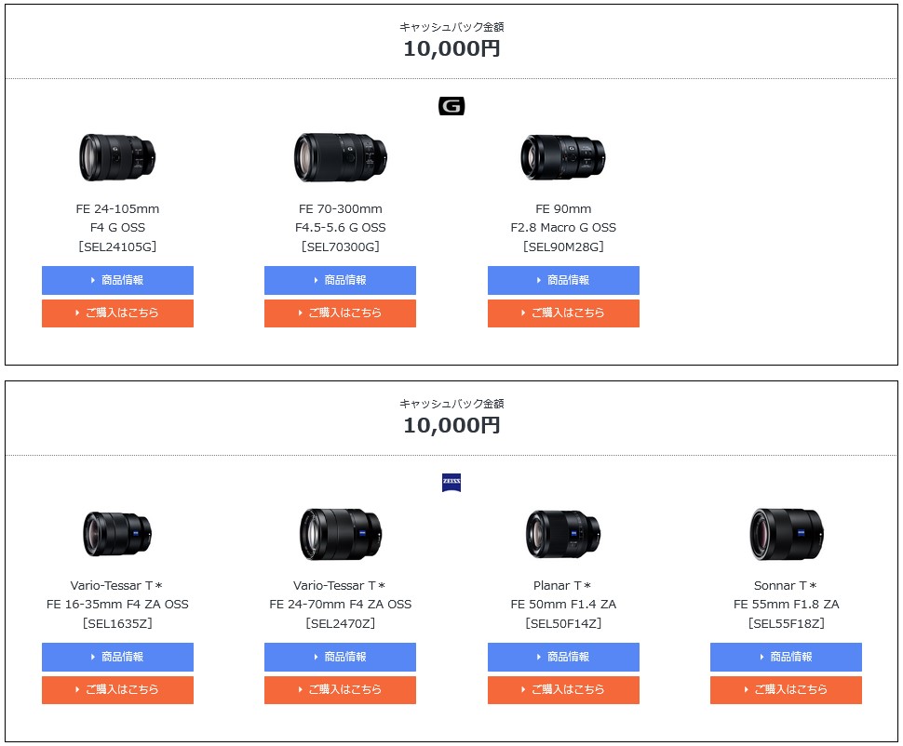The height and width of the screenshot is (746, 903).
Task: Open 商品情報 for SEL55F18Z
Action: coord(786,657)
